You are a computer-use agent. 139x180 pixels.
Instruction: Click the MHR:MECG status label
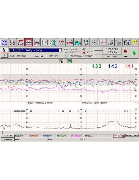coord(76,136)
